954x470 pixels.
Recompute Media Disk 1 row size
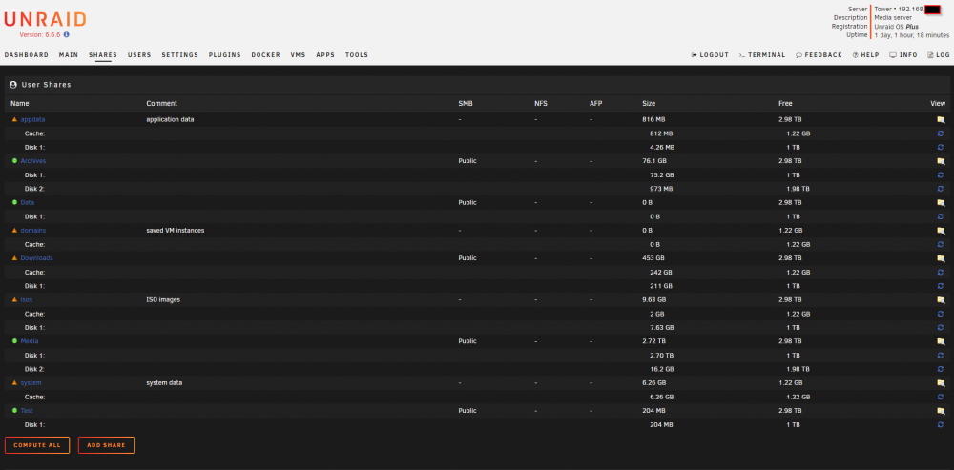click(x=941, y=355)
